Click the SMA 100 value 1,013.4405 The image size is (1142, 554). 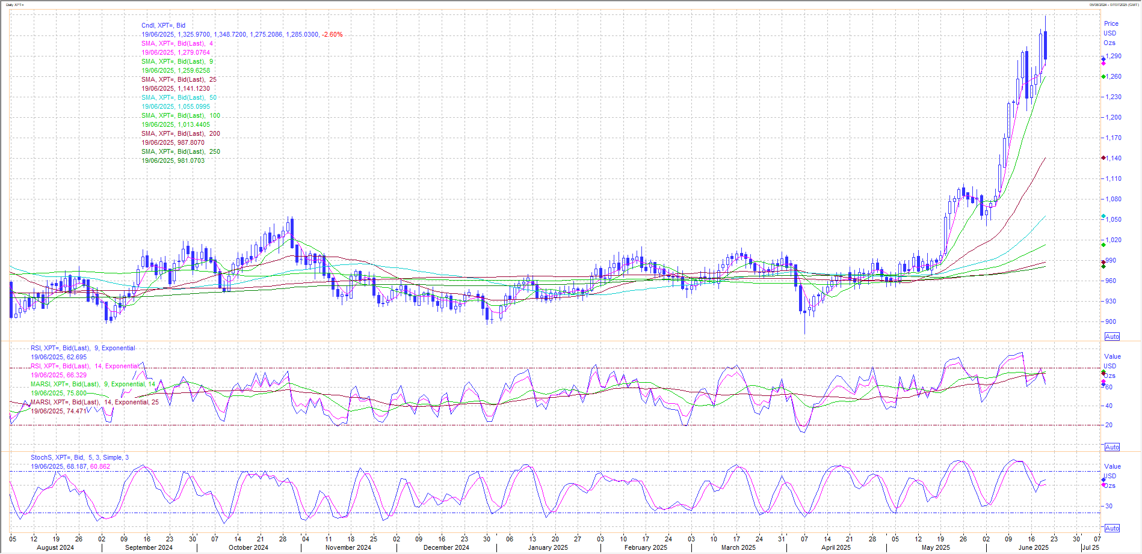(x=176, y=124)
